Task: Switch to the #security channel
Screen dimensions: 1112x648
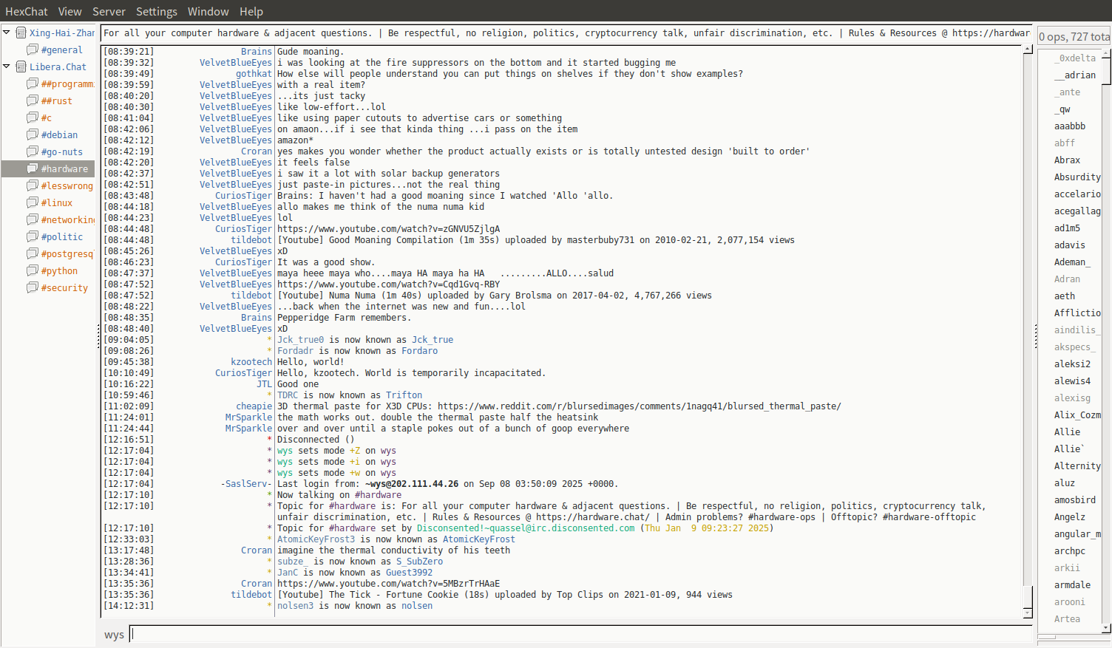Action: click(x=64, y=287)
